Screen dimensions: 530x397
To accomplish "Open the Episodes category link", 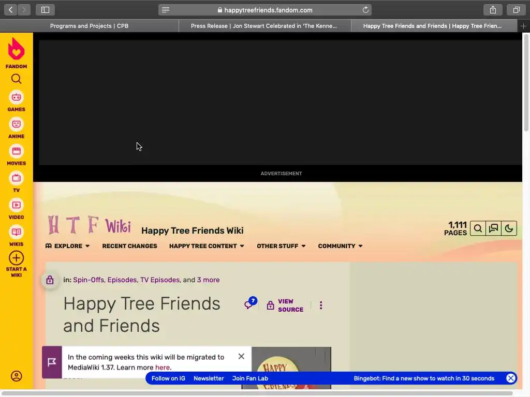I will pyautogui.click(x=122, y=280).
